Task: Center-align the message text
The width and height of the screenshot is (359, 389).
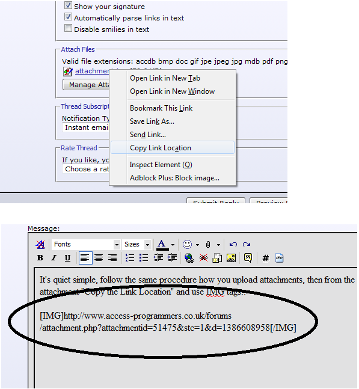Action: pos(99,258)
